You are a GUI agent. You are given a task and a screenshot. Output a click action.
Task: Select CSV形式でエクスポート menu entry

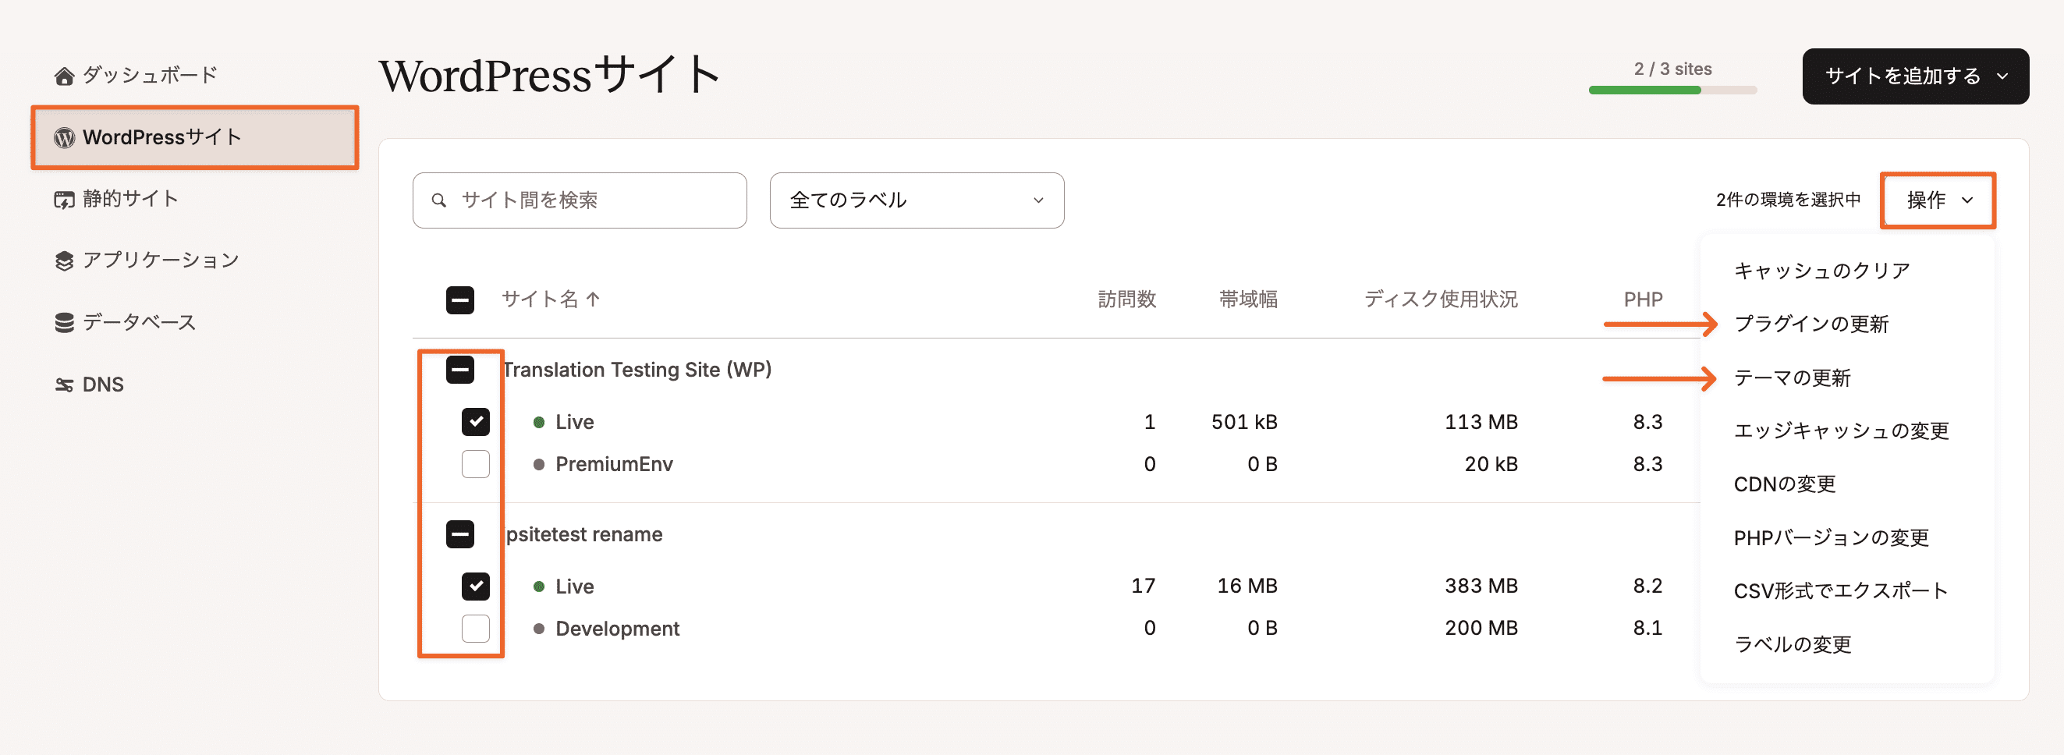(1840, 591)
